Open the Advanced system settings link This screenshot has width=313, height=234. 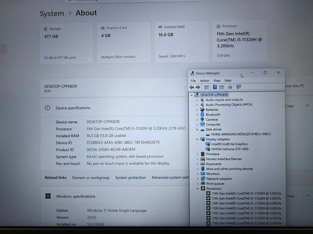(x=170, y=177)
